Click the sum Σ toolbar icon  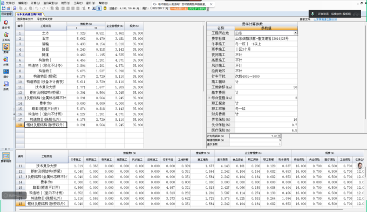tap(89, 8)
